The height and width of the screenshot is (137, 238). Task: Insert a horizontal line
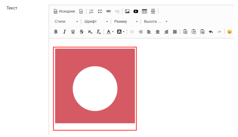[x=153, y=11]
